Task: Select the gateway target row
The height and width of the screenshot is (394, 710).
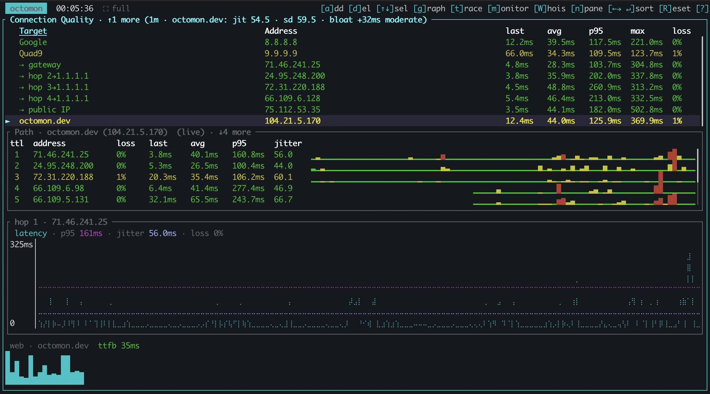Action: (x=352, y=64)
